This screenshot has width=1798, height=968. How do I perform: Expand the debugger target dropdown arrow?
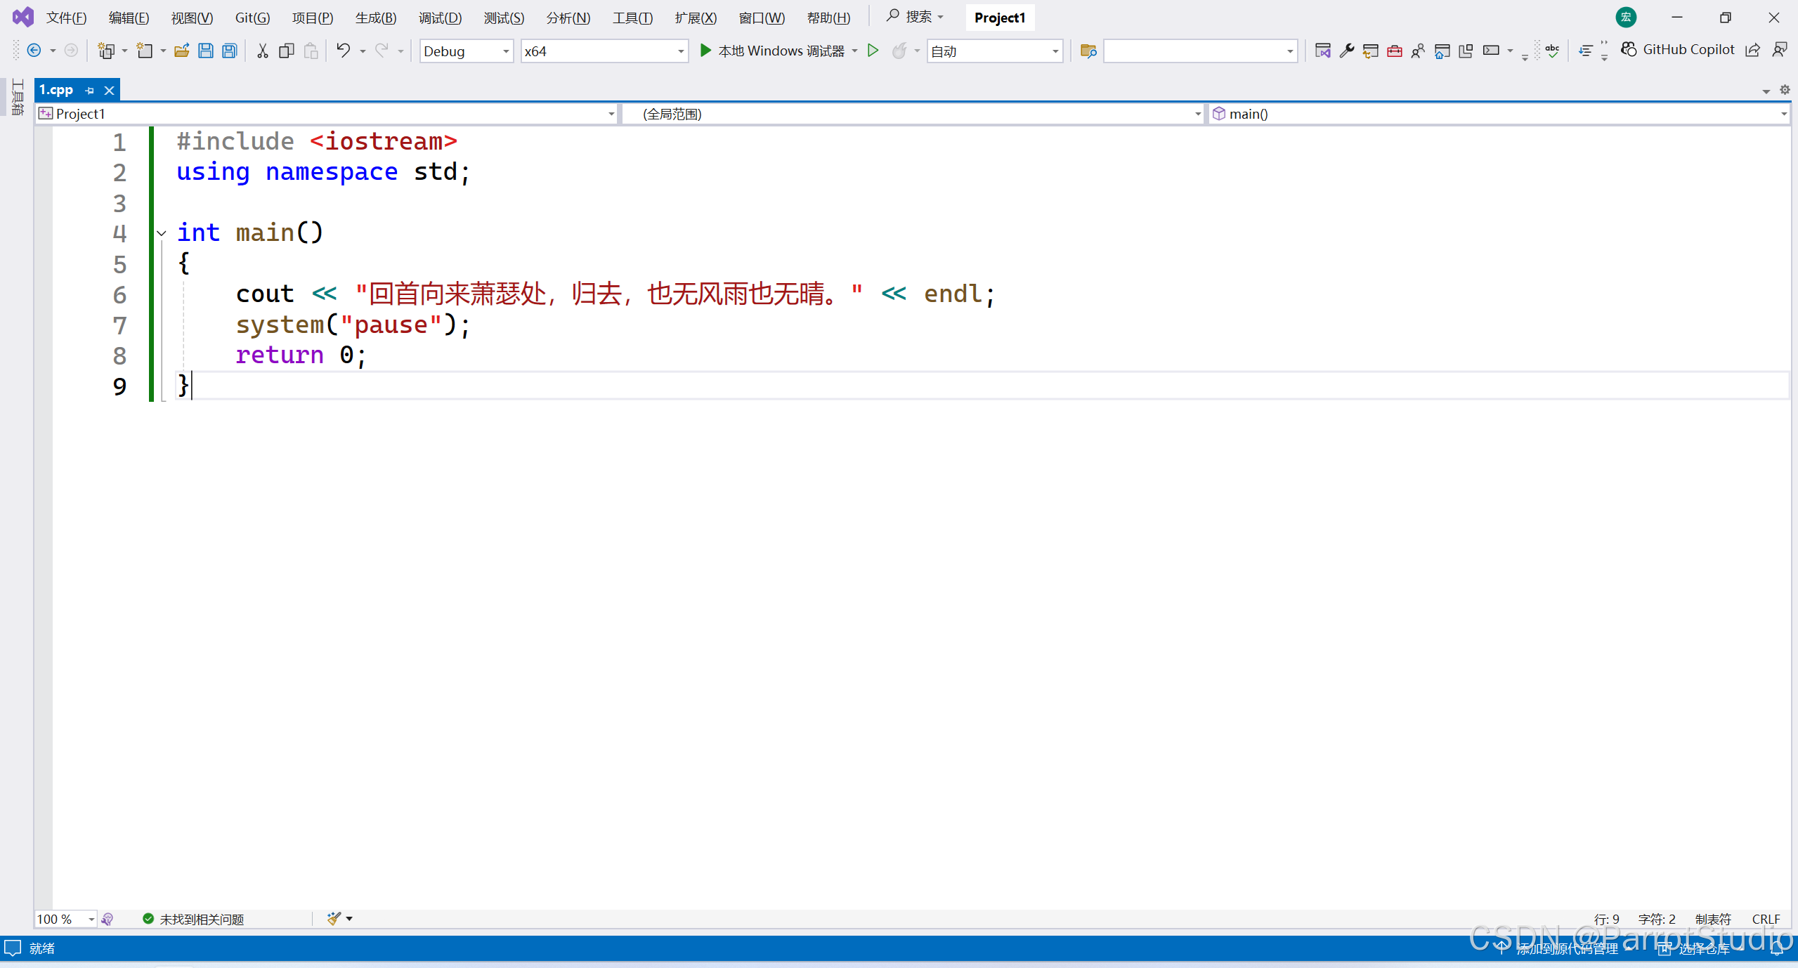click(854, 51)
